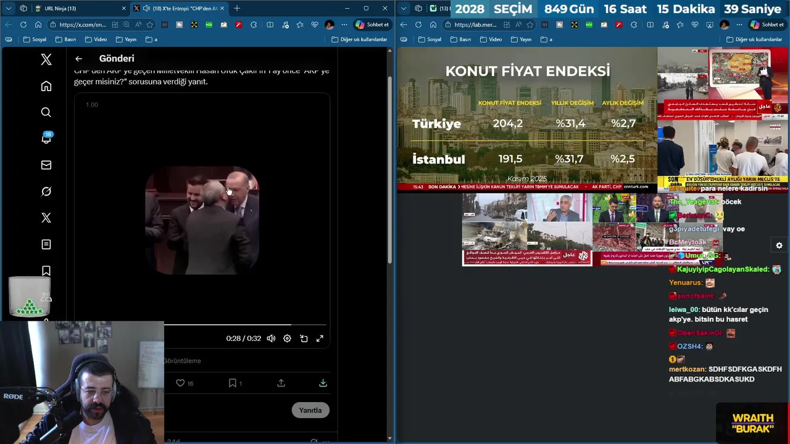Toggle picture-in-picture on the video player

coord(304,339)
